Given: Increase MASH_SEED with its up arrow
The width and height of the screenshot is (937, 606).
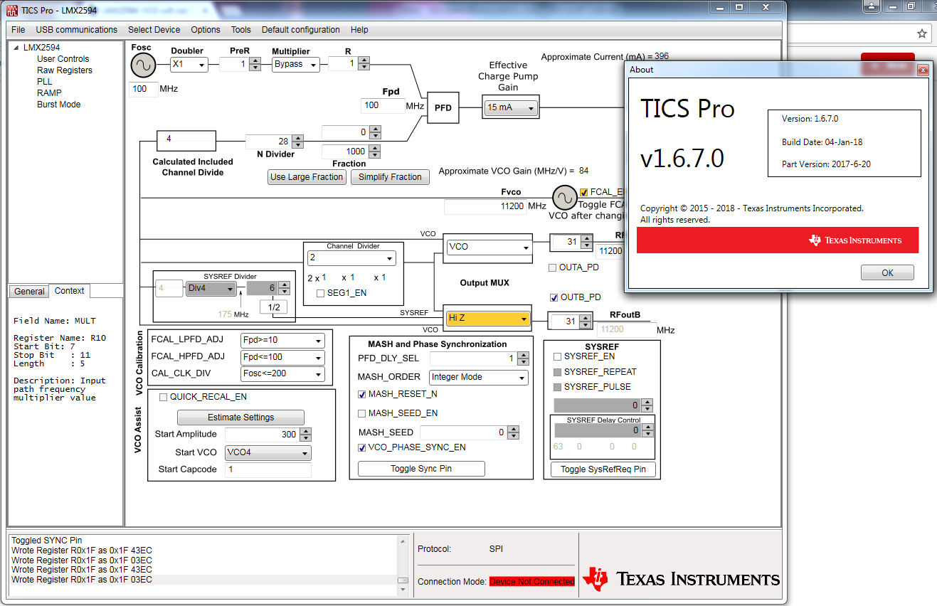Looking at the screenshot, I should [x=514, y=429].
